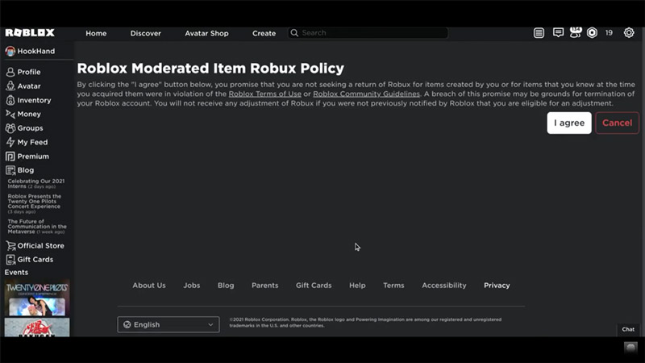Open Inventory from the sidebar
Screen dimensions: 645x363
coord(34,100)
